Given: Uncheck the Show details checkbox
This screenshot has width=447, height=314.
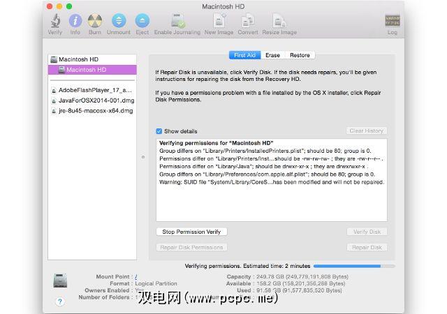Looking at the screenshot, I should [x=159, y=131].
